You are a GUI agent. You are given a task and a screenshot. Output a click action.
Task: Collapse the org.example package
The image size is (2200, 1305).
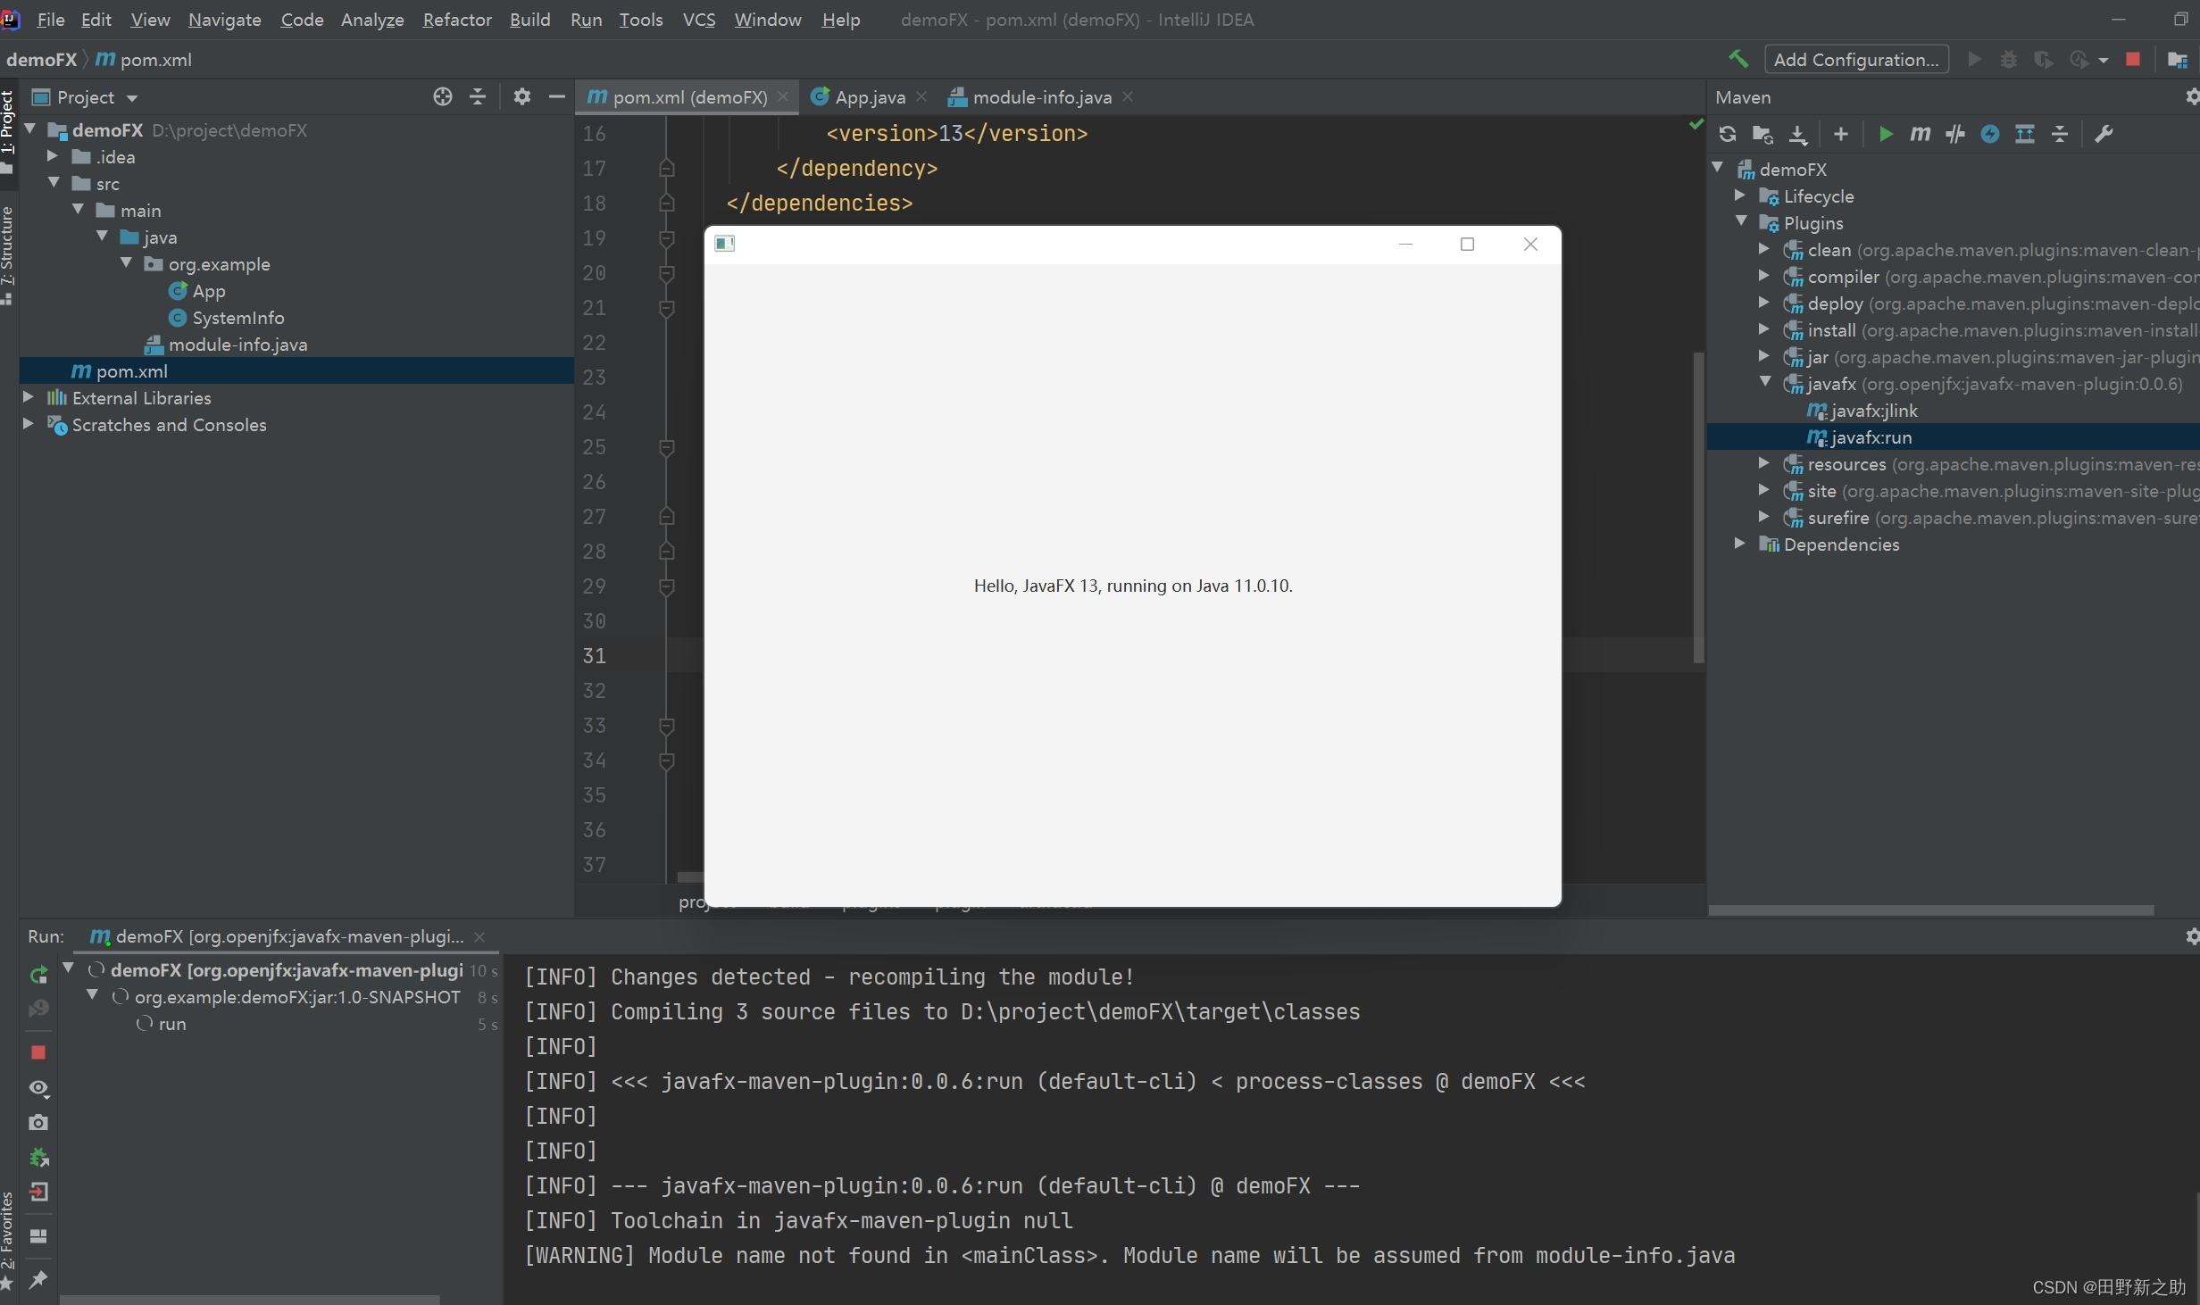[x=126, y=263]
